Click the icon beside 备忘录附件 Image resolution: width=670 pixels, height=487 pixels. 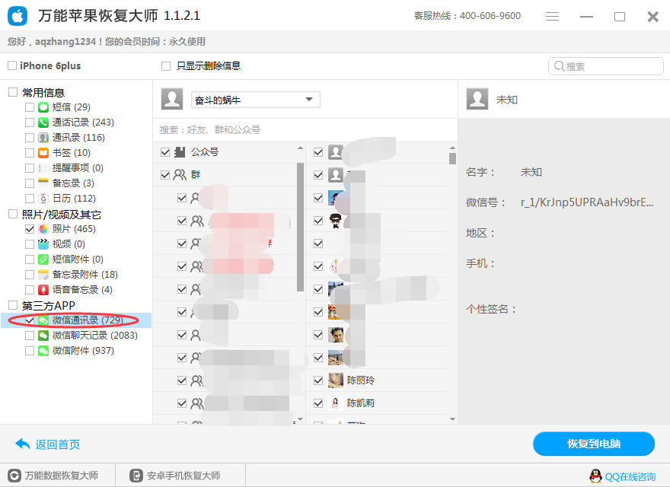click(43, 275)
